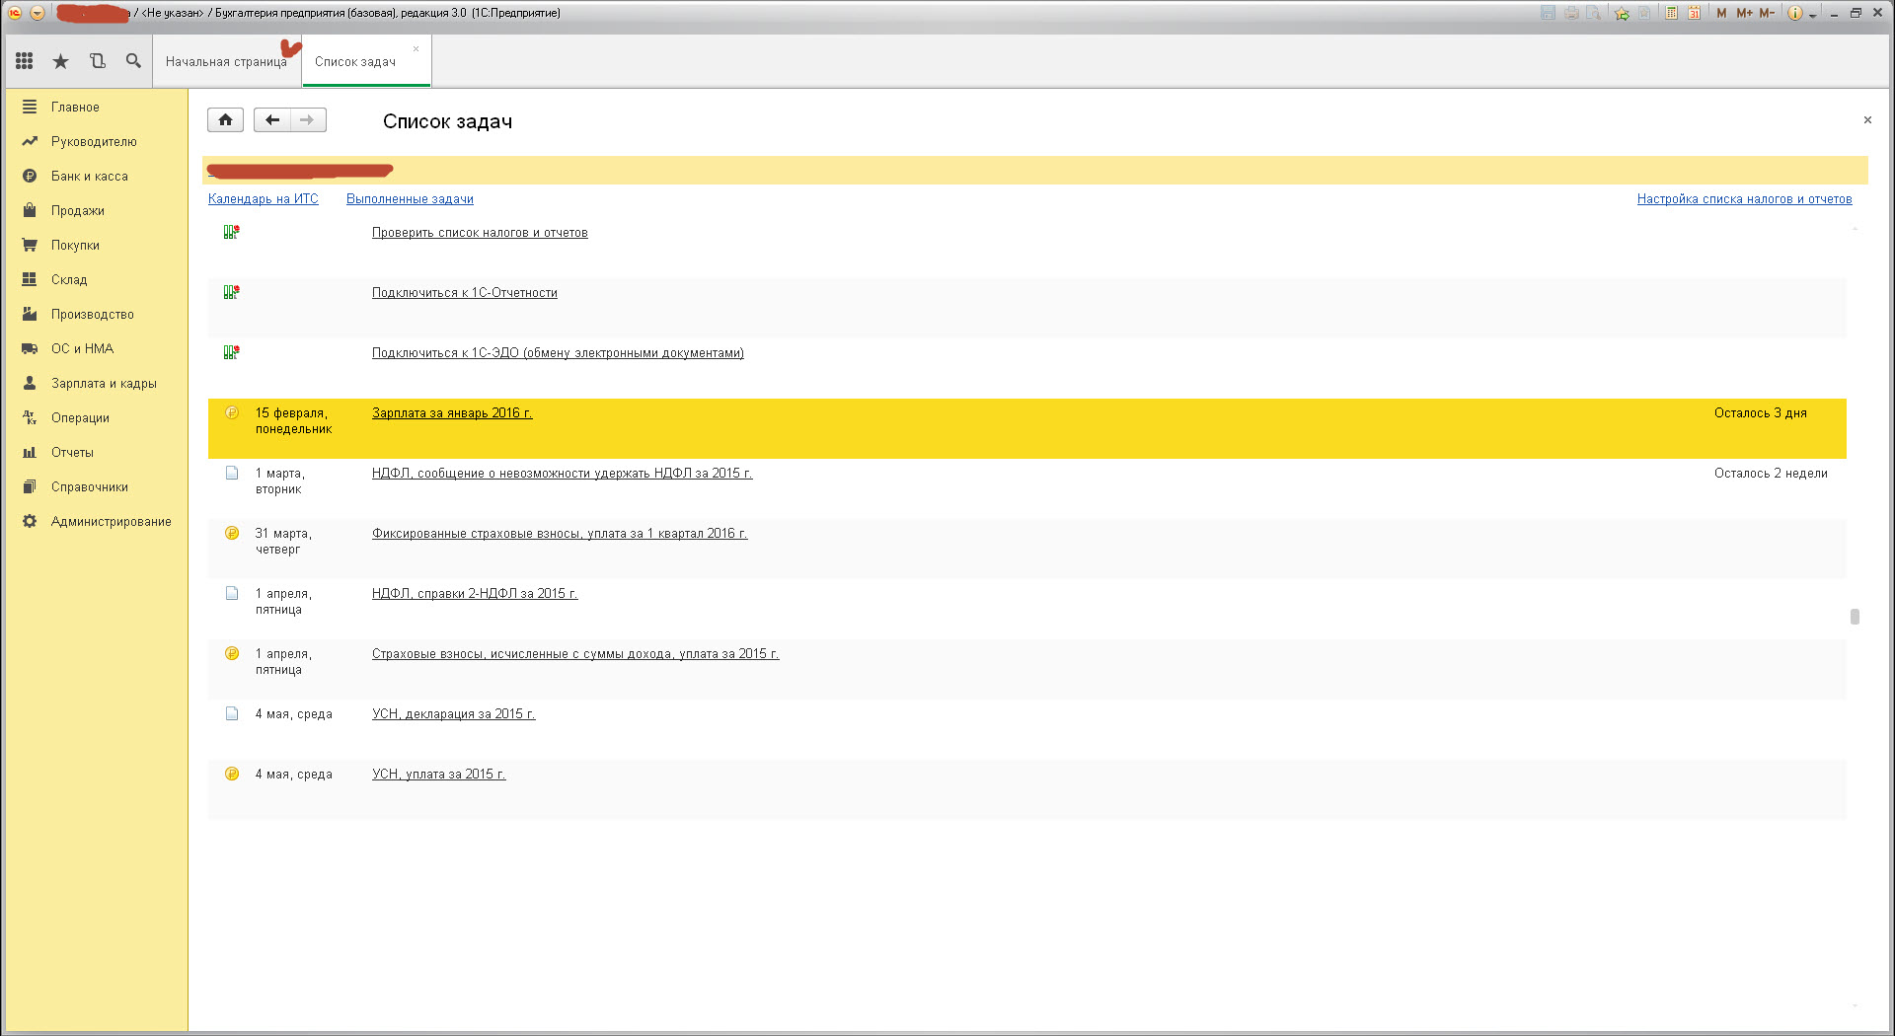Click the task list vertical scrollbar thumb
Viewport: 1895px width, 1036px height.
pos(1855,616)
